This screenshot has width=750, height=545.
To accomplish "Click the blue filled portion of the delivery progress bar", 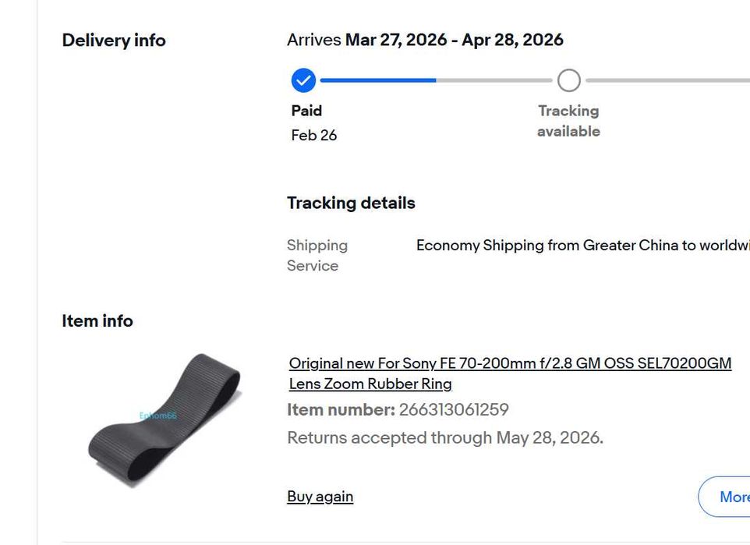I will (x=378, y=80).
